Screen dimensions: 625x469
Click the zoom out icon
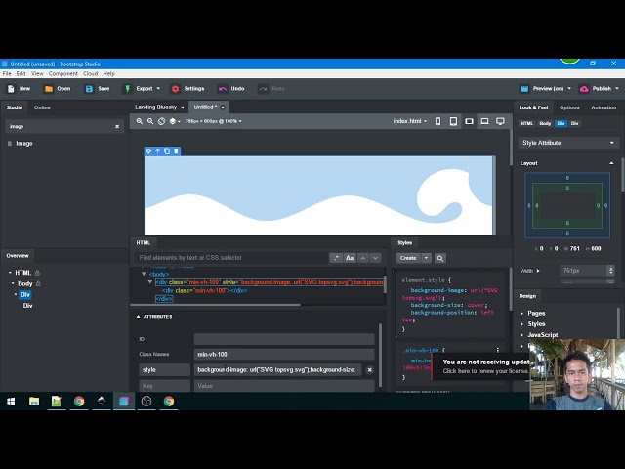pyautogui.click(x=150, y=121)
